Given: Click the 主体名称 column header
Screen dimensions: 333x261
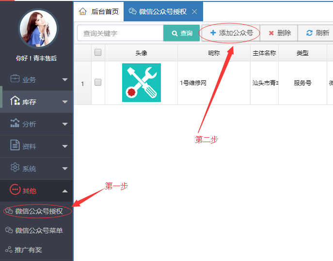Looking at the screenshot, I should click(264, 53).
